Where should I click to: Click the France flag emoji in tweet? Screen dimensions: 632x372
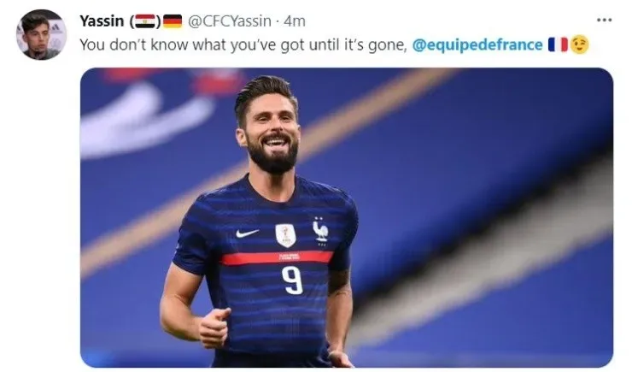click(558, 44)
